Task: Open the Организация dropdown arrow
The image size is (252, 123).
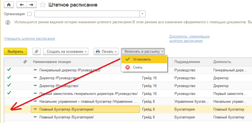Action: click(142, 14)
